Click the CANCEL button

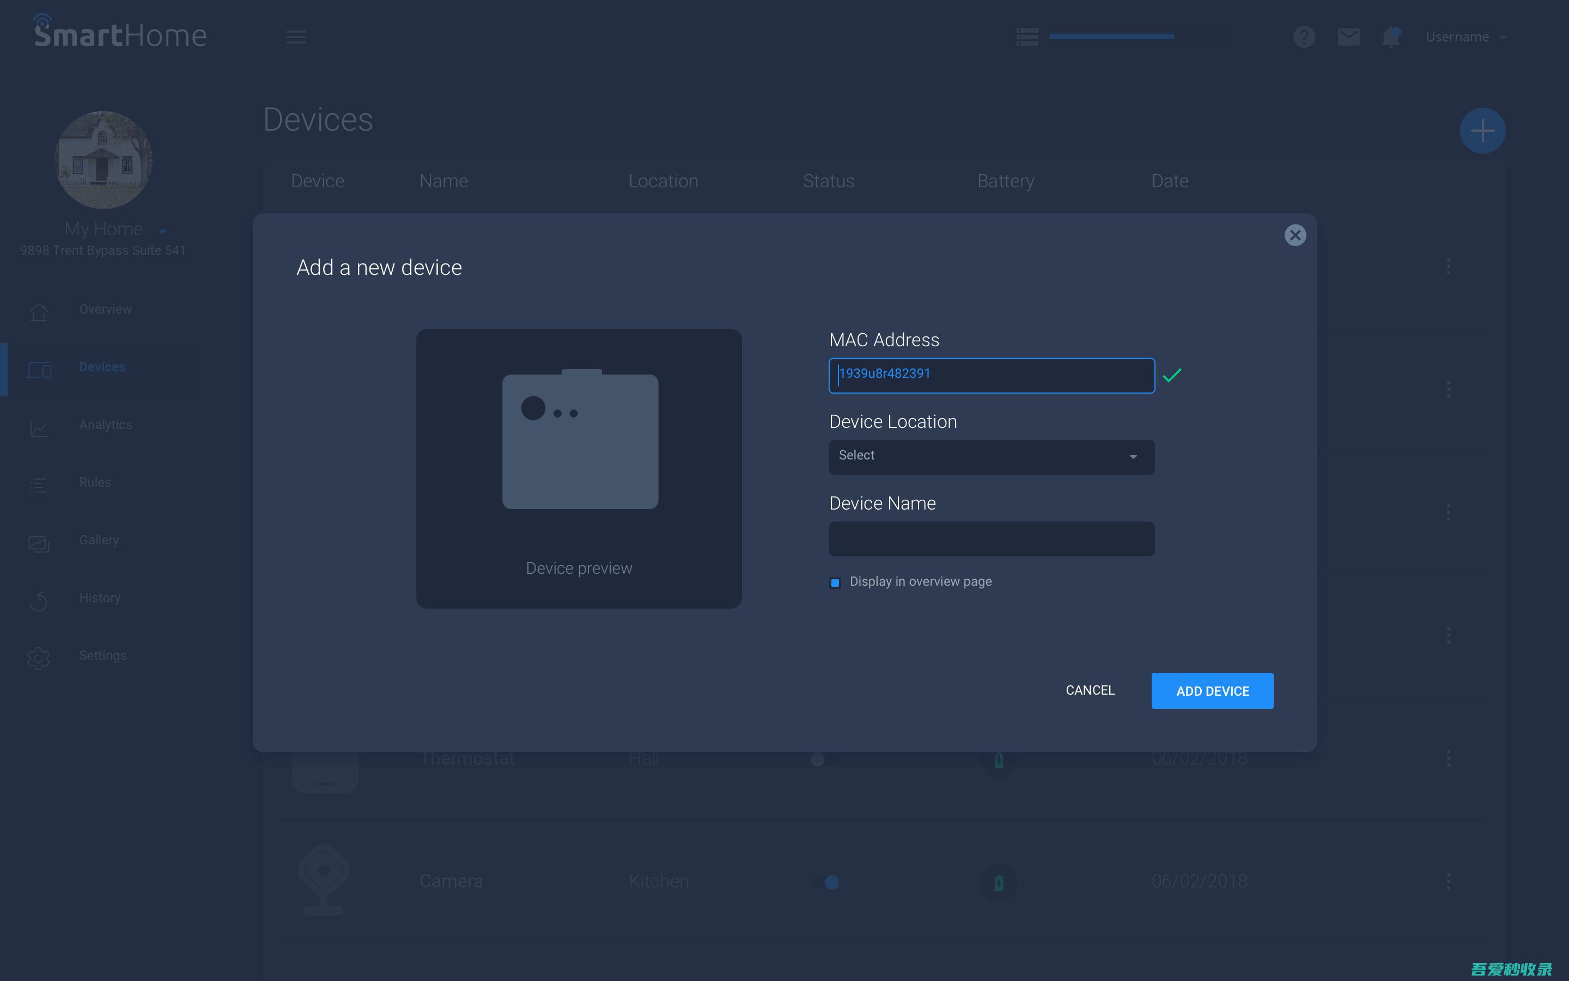pos(1090,689)
